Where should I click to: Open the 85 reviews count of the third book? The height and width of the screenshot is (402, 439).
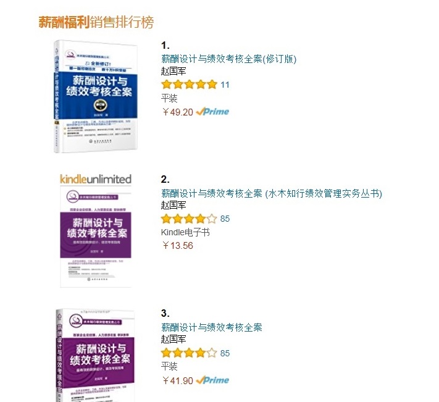[x=225, y=353]
